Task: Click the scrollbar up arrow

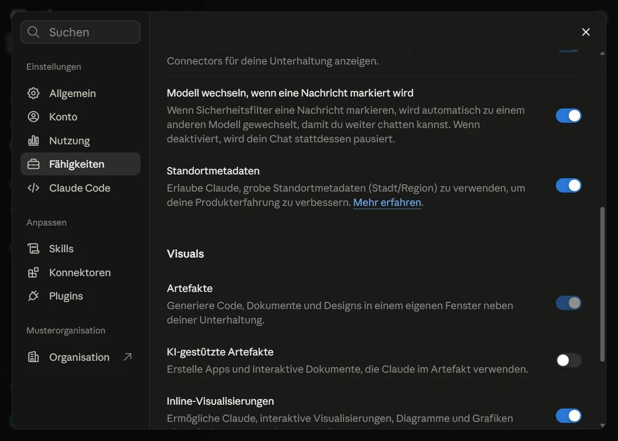Action: pos(602,53)
